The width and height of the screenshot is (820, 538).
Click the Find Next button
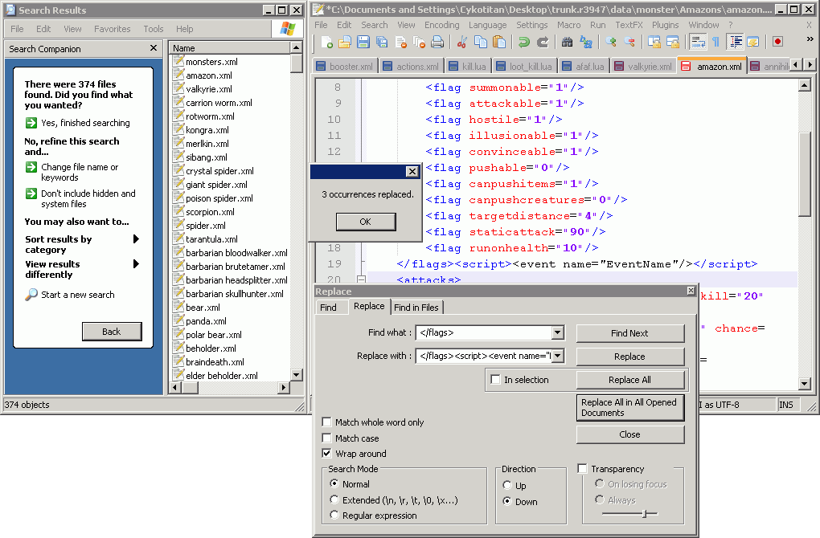[x=630, y=333]
